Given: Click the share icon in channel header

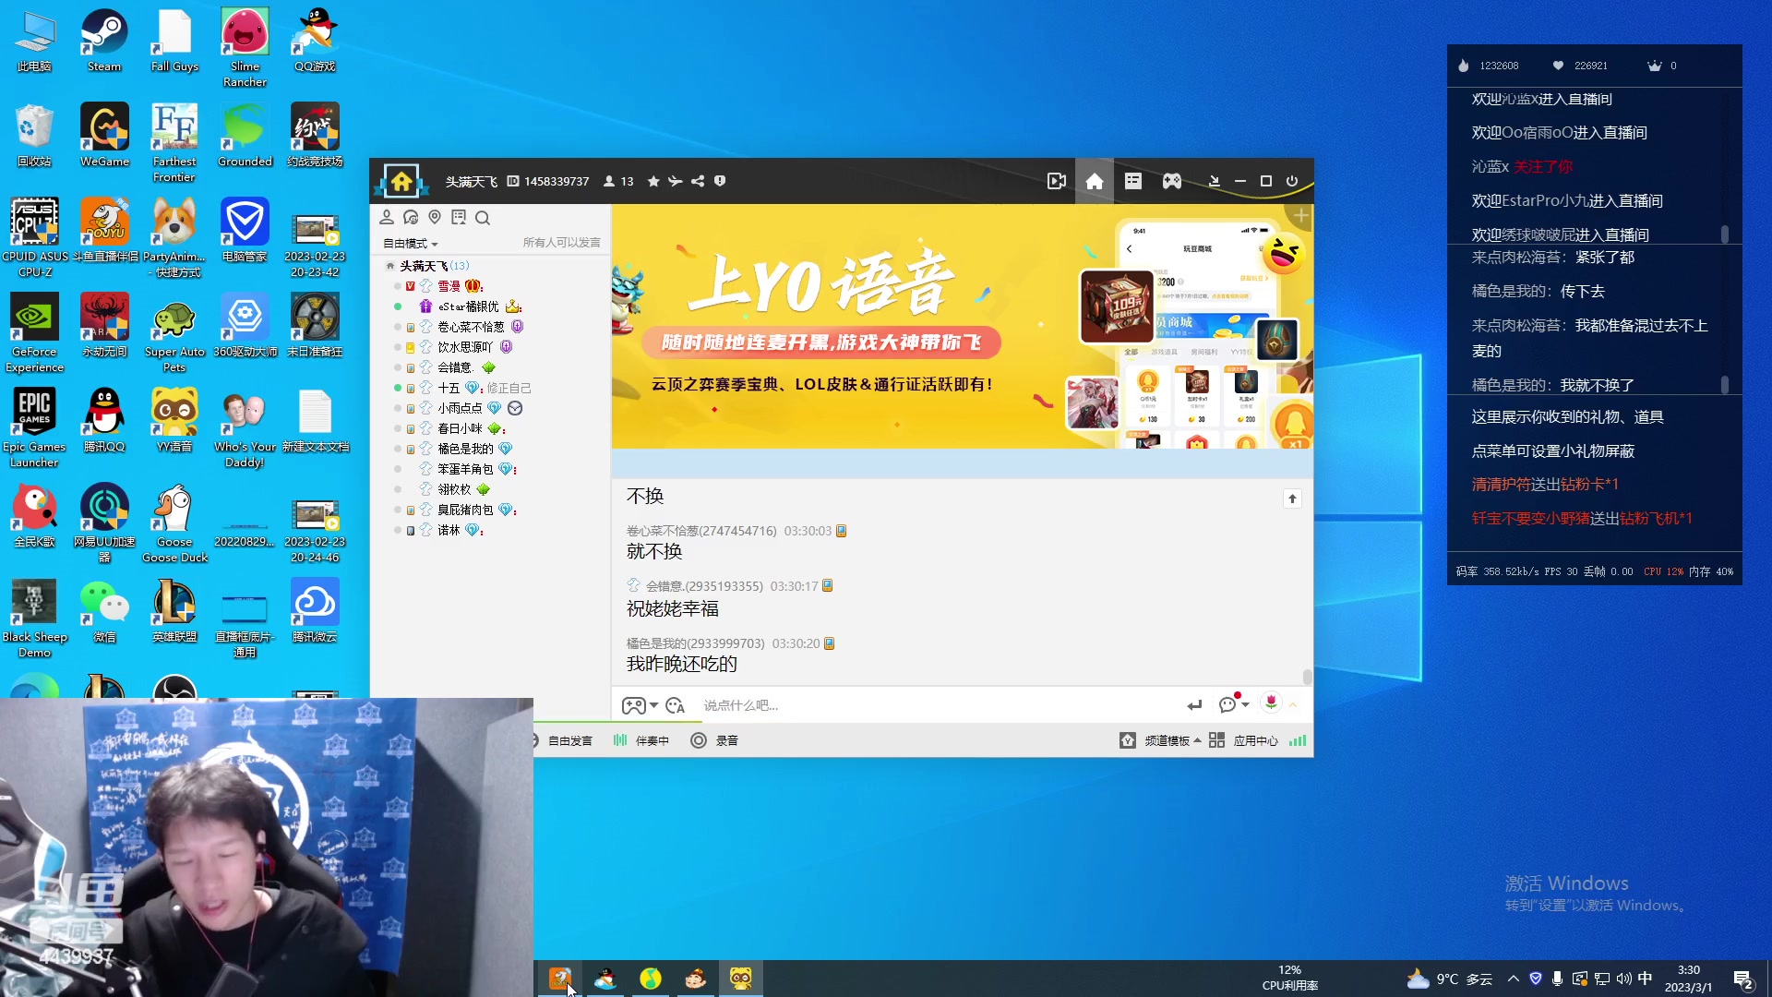Looking at the screenshot, I should [698, 182].
